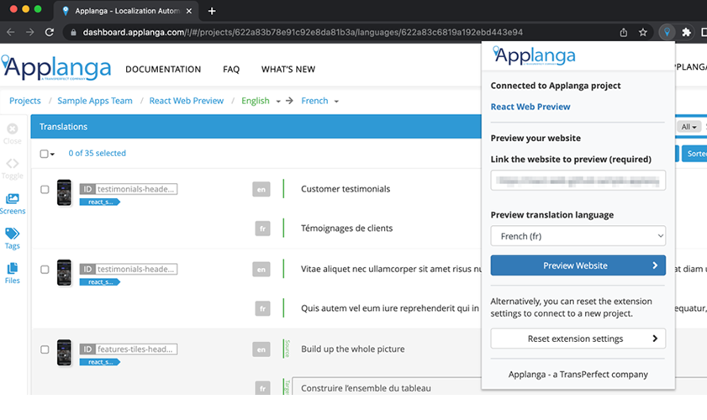
Task: Open the Preview translation language French (fr) dropdown
Action: (578, 236)
